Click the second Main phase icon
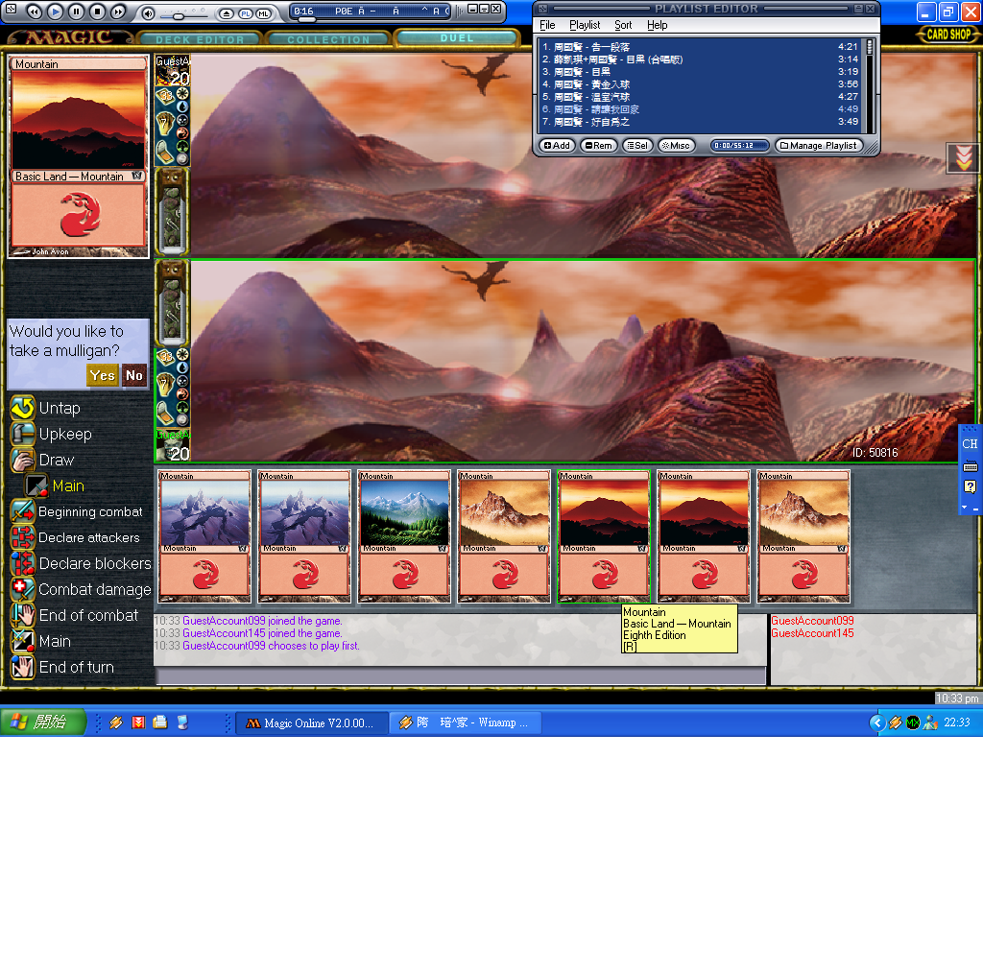 click(x=23, y=641)
